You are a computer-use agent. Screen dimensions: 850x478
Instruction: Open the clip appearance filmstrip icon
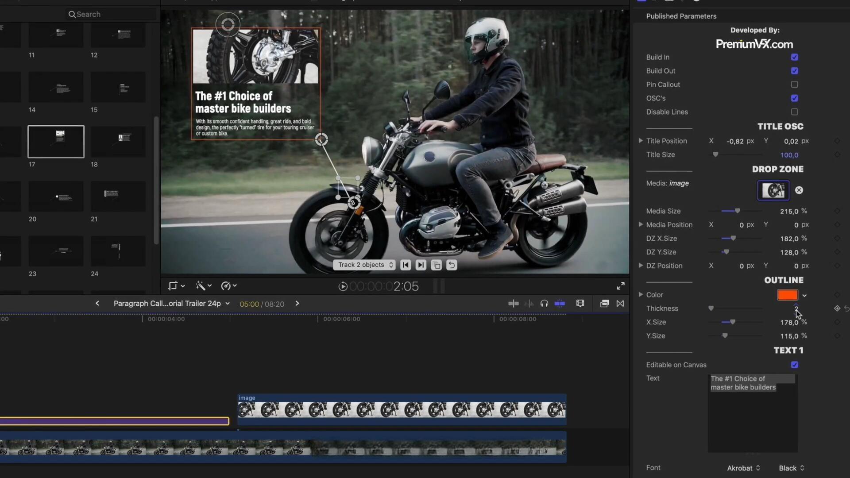(x=580, y=304)
